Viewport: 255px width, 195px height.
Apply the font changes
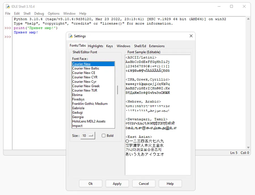click(x=117, y=183)
